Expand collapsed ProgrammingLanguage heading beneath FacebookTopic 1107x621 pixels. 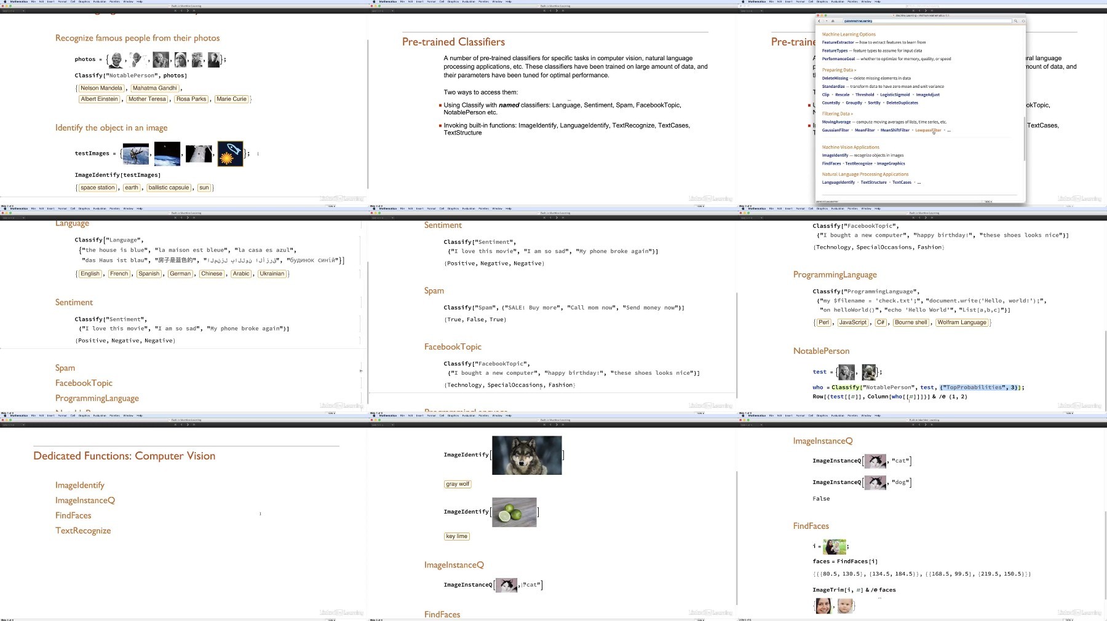click(x=97, y=399)
